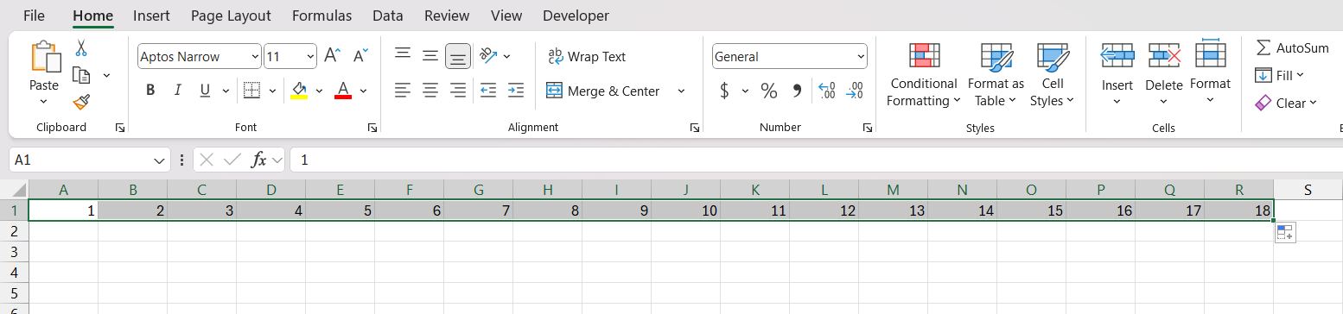This screenshot has width=1343, height=314.
Task: Increase the cell indent
Action: (516, 90)
